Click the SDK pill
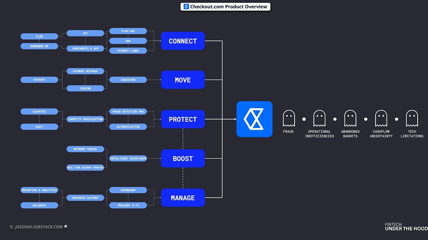Viewport: 428px width, 240px height. click(128, 41)
